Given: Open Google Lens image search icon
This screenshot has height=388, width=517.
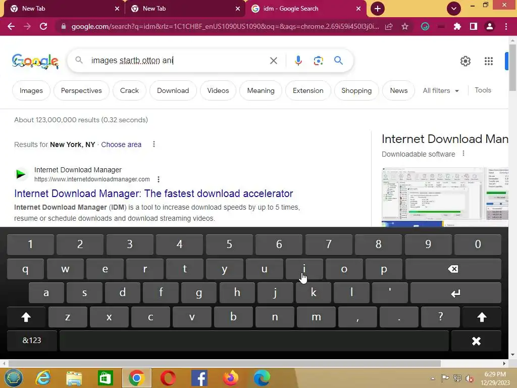Looking at the screenshot, I should tap(318, 61).
